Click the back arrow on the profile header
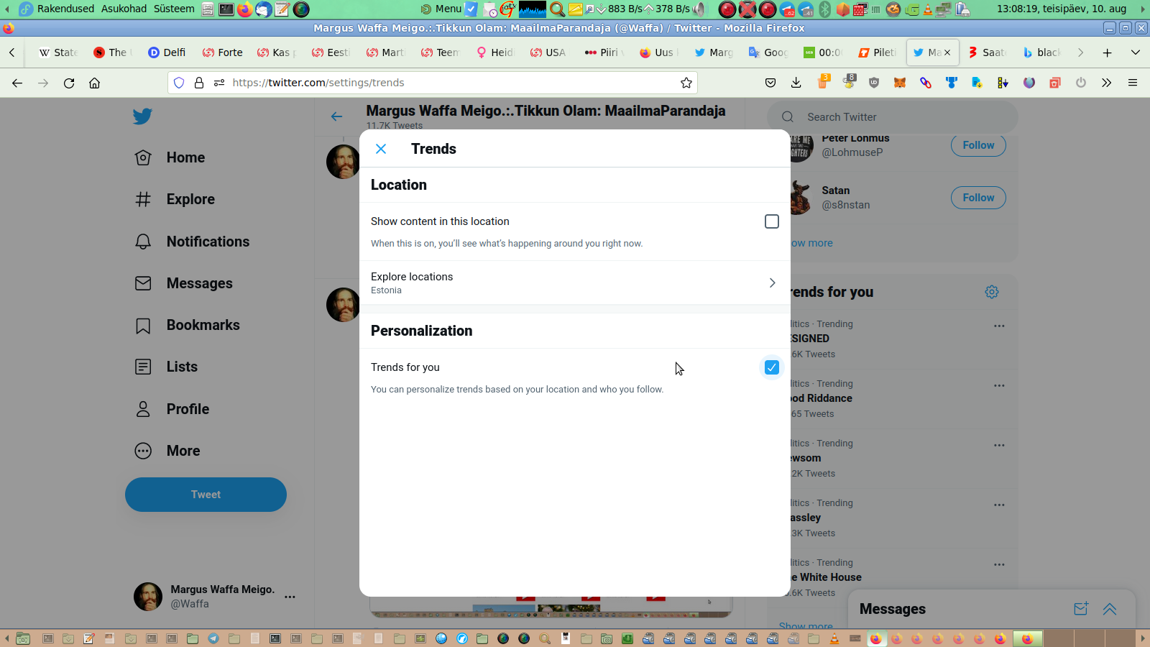Viewport: 1150px width, 647px height. click(x=336, y=116)
